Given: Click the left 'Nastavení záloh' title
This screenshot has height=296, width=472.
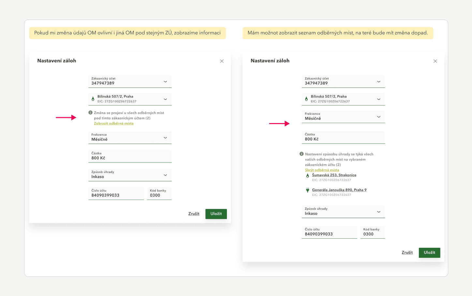Looking at the screenshot, I should click(57, 61).
